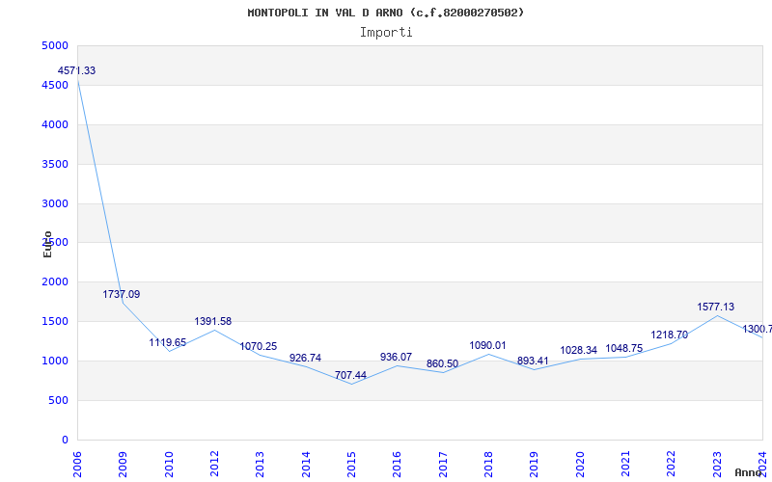The width and height of the screenshot is (772, 482).
Task: Click the data label 893.41
Action: (x=533, y=361)
